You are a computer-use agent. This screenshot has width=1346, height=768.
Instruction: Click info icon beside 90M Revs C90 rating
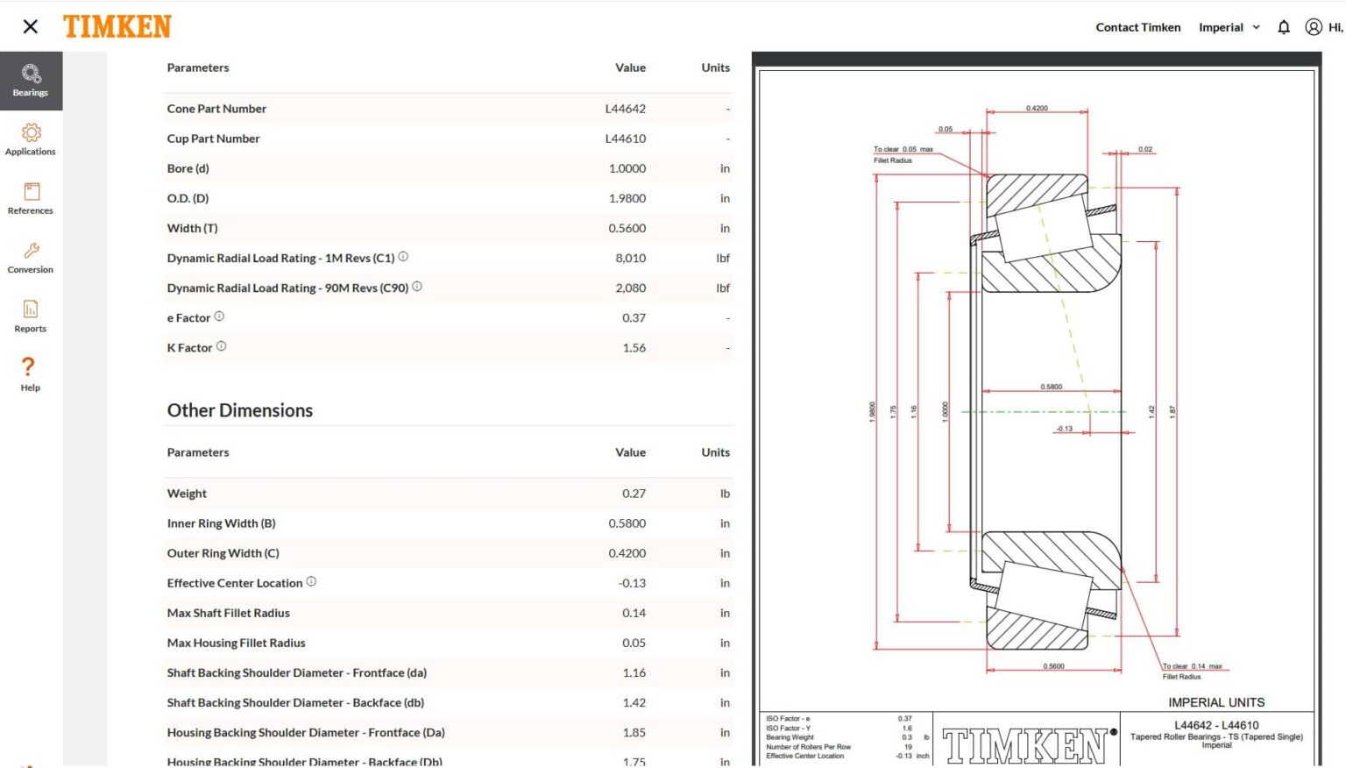pos(417,285)
